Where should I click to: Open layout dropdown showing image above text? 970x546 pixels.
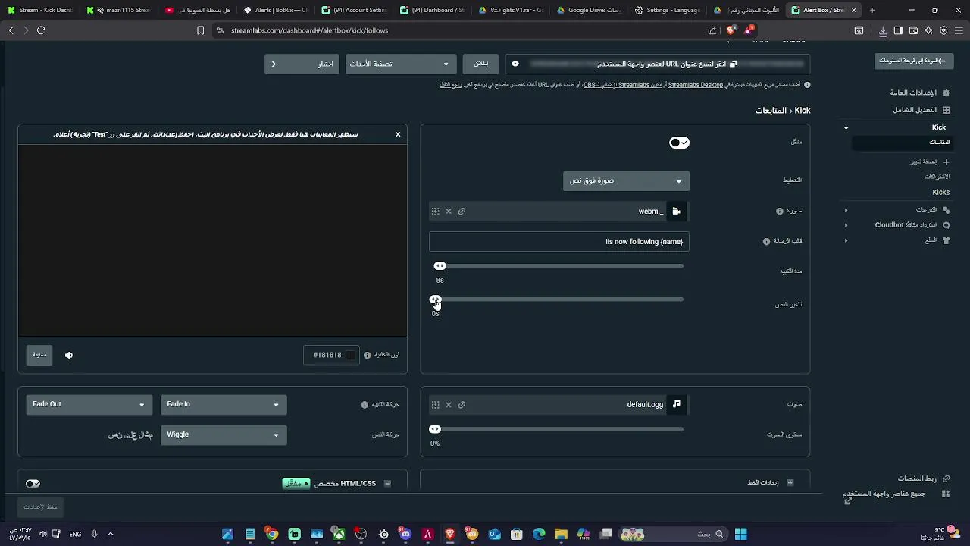click(x=626, y=180)
